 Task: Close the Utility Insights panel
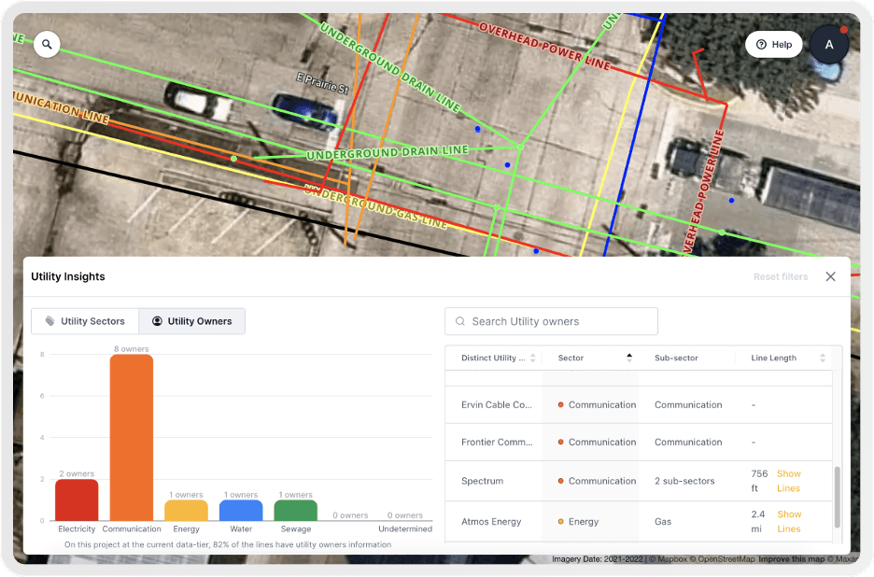tap(830, 276)
